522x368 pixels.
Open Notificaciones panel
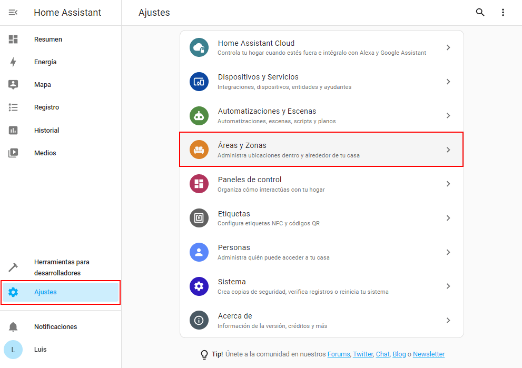point(55,327)
